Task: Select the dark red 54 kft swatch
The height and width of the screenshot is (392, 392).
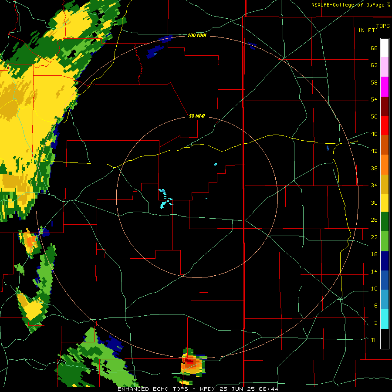Action: click(x=385, y=106)
